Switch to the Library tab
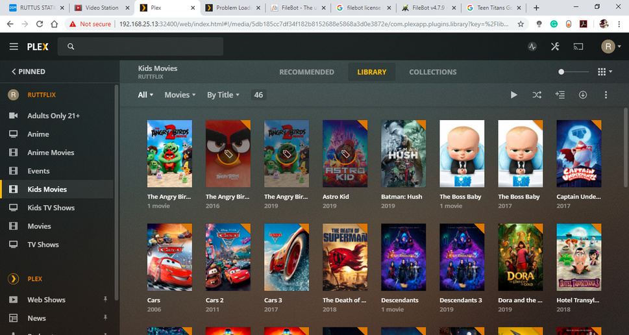 (x=371, y=72)
